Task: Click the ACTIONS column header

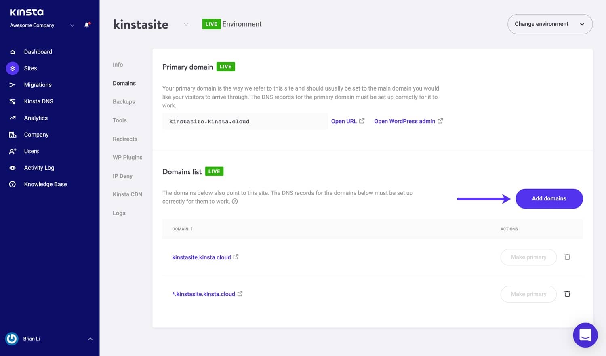Action: [x=509, y=229]
